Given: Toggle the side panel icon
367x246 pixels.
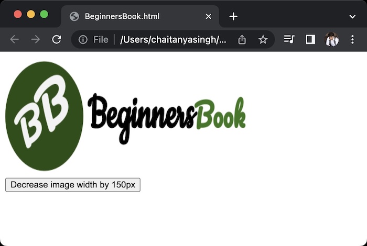Looking at the screenshot, I should click(310, 39).
